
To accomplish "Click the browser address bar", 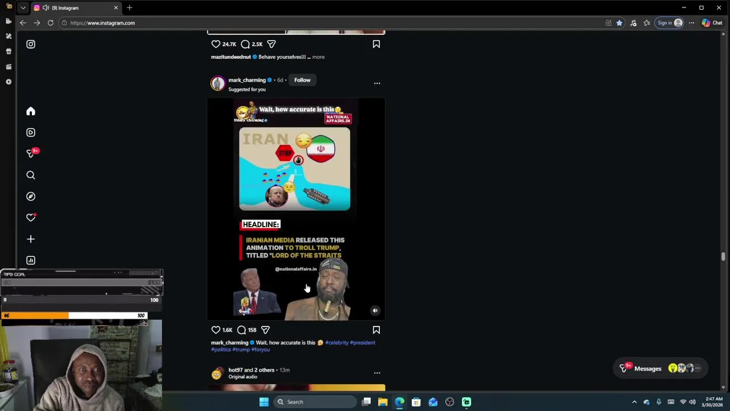I will (x=331, y=23).
